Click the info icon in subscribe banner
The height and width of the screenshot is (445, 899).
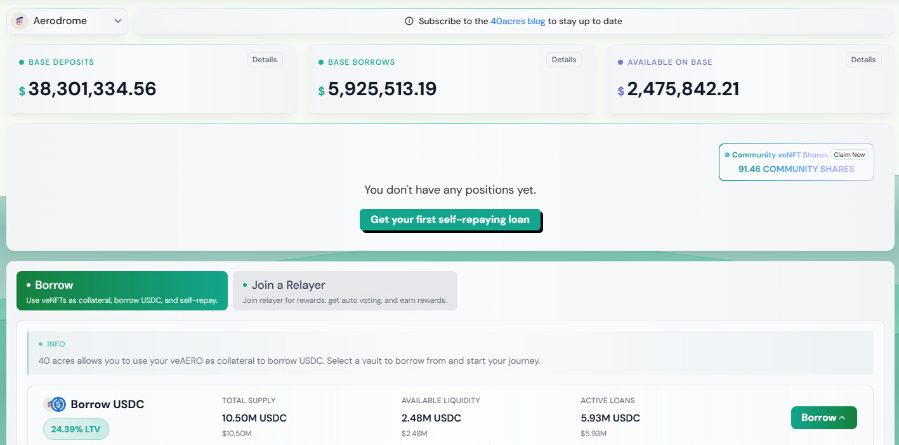[409, 21]
